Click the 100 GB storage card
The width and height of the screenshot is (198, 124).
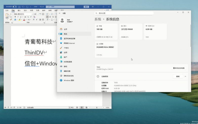(x=106, y=32)
